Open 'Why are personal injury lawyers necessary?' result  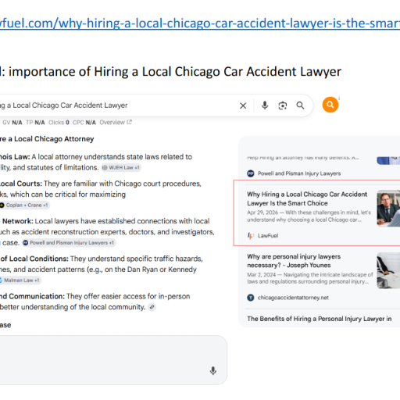click(294, 261)
